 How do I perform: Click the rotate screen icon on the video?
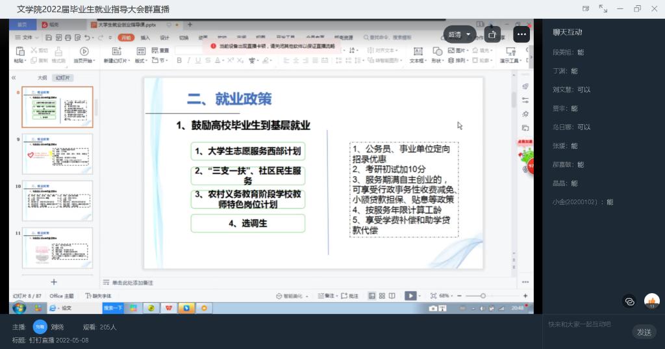(x=493, y=34)
